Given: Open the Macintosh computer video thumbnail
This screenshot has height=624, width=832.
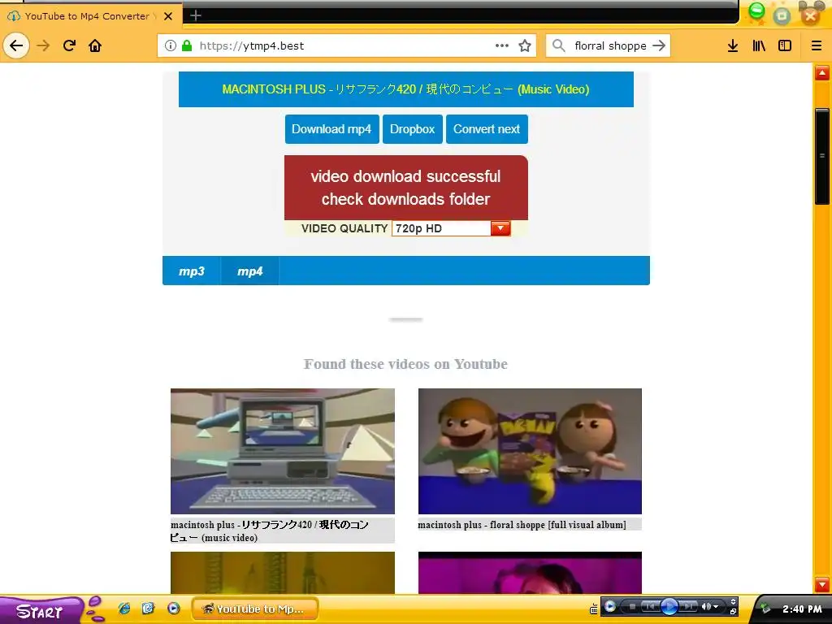Looking at the screenshot, I should (x=282, y=451).
